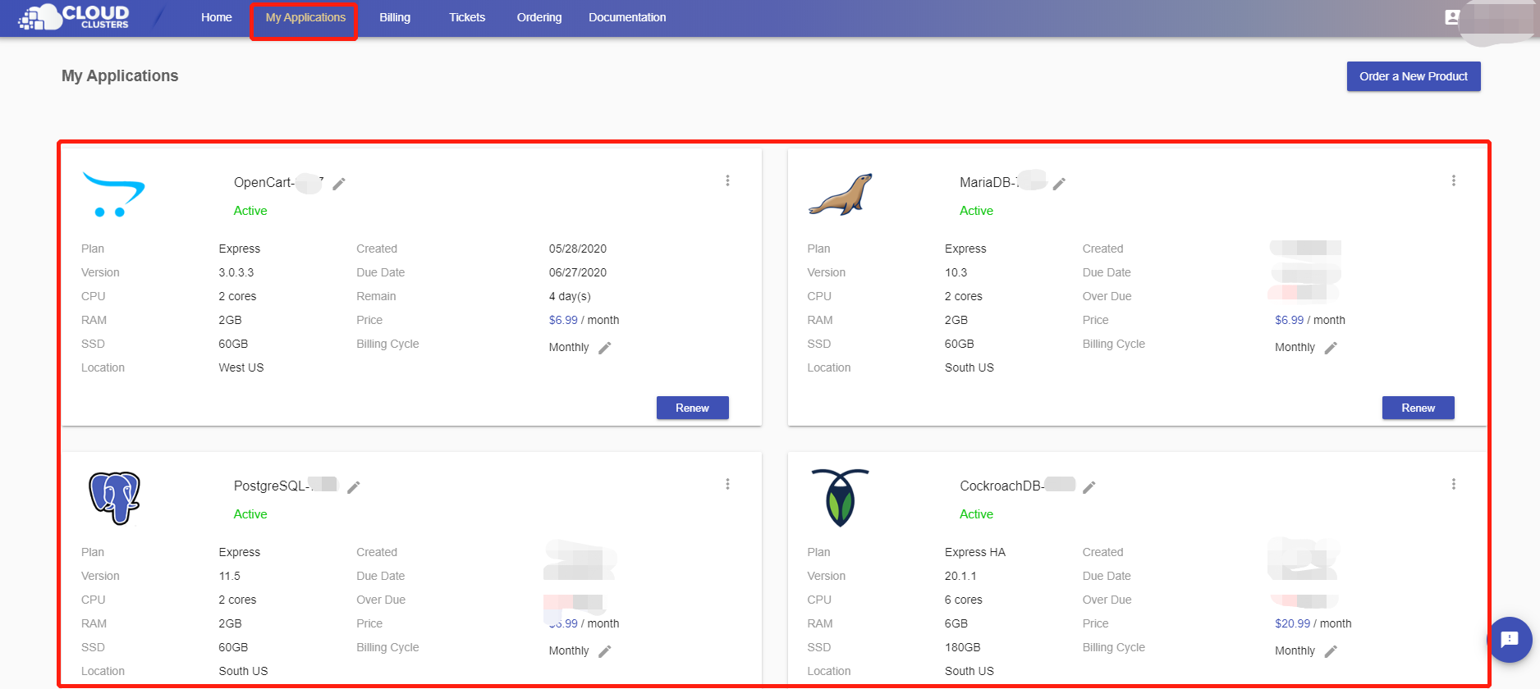The height and width of the screenshot is (689, 1540).
Task: Click the West US location value
Action: click(241, 367)
